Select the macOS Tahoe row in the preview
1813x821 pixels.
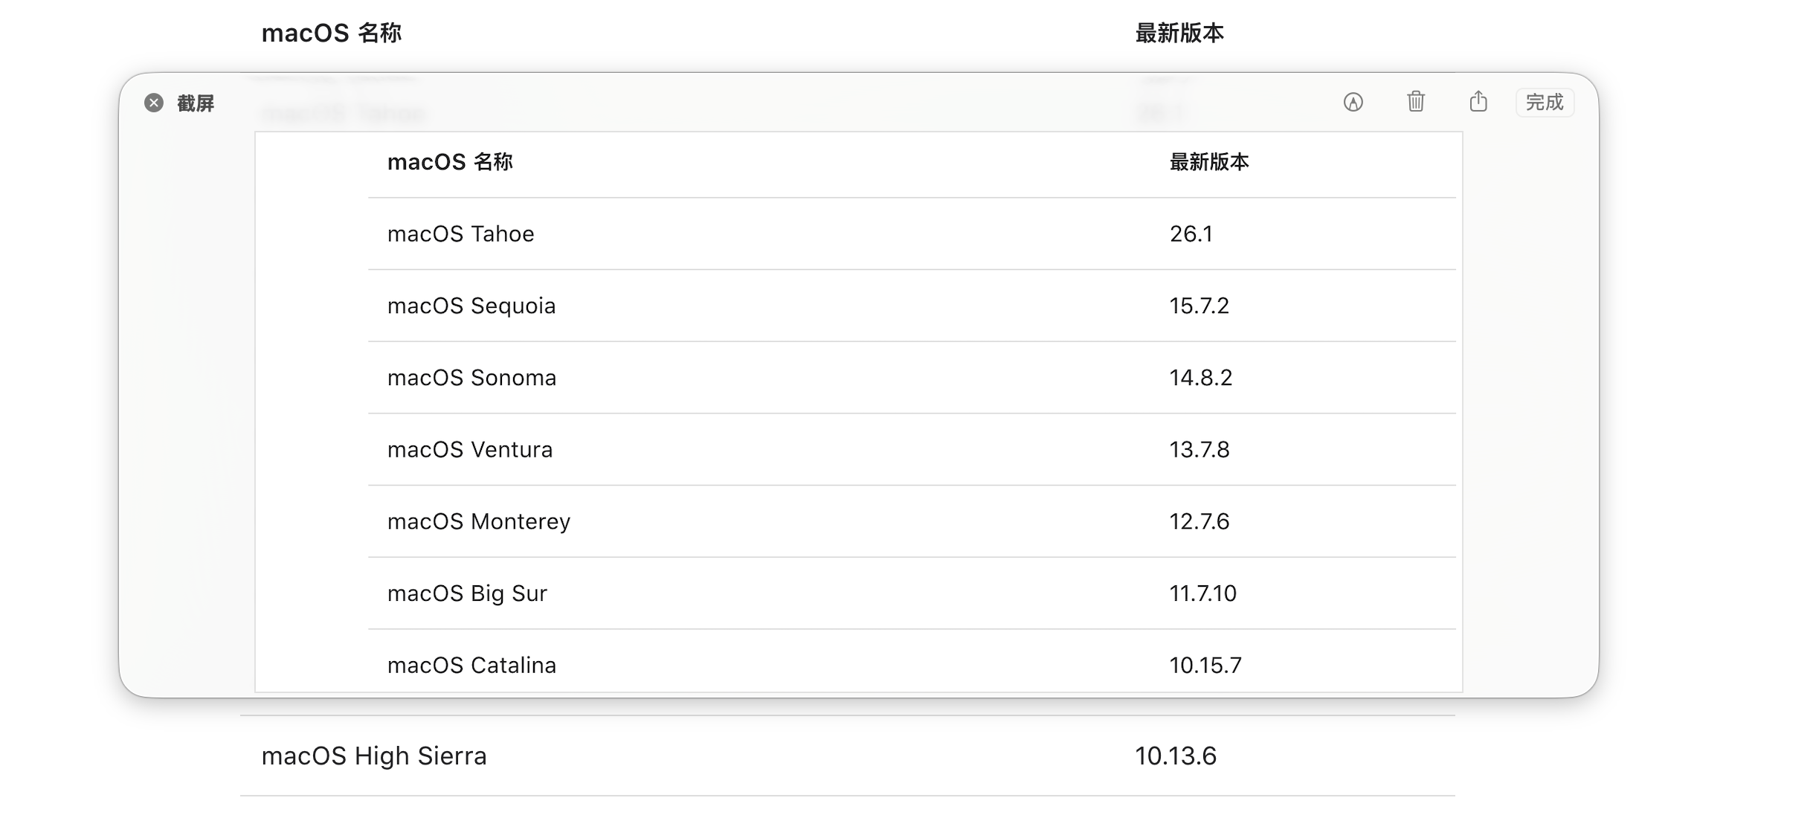pos(460,234)
